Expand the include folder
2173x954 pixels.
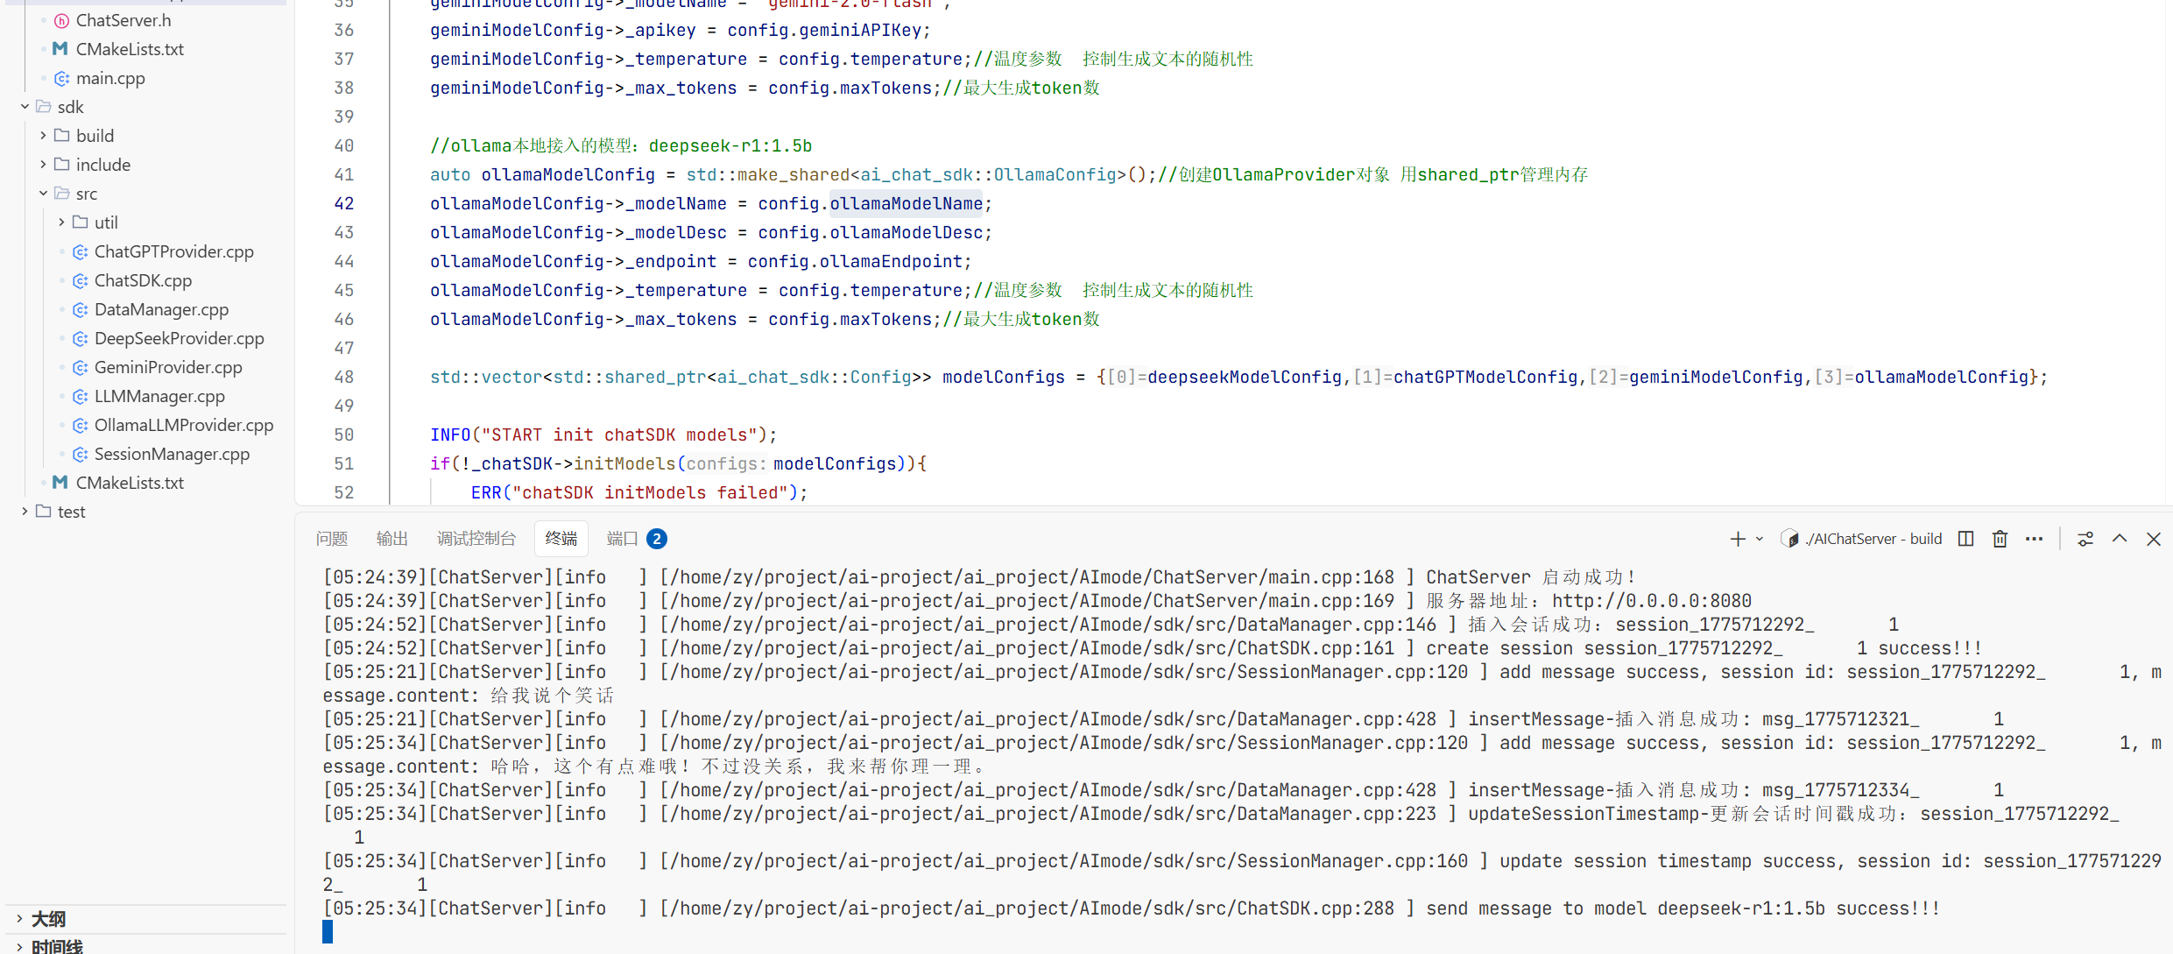tap(43, 165)
